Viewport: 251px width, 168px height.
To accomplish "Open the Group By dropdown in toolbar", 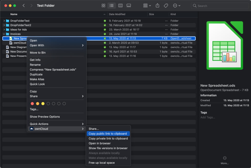I will [147, 6].
